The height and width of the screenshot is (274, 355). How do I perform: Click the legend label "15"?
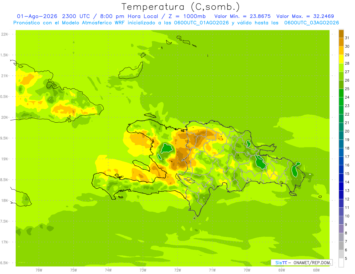[x=347, y=174]
